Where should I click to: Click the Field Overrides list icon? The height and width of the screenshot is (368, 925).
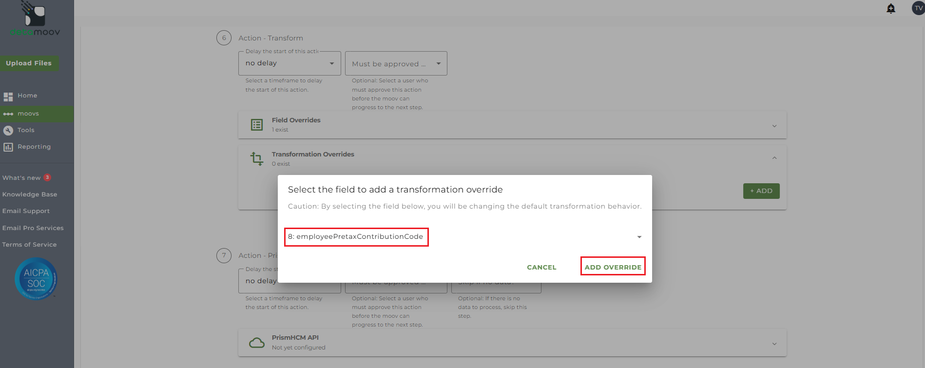click(257, 125)
